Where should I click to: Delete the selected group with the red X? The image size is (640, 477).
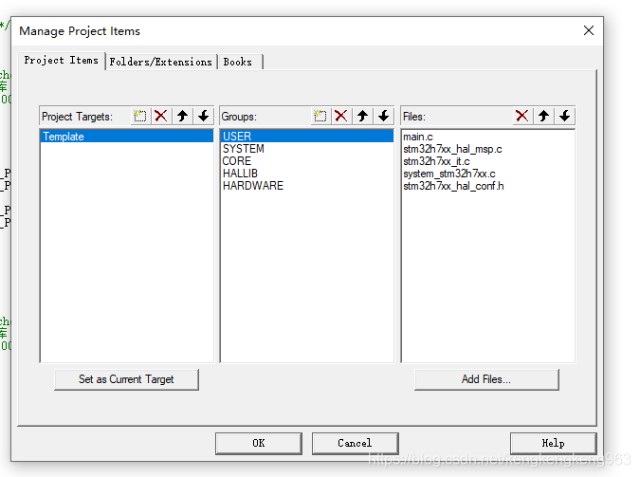tap(341, 116)
